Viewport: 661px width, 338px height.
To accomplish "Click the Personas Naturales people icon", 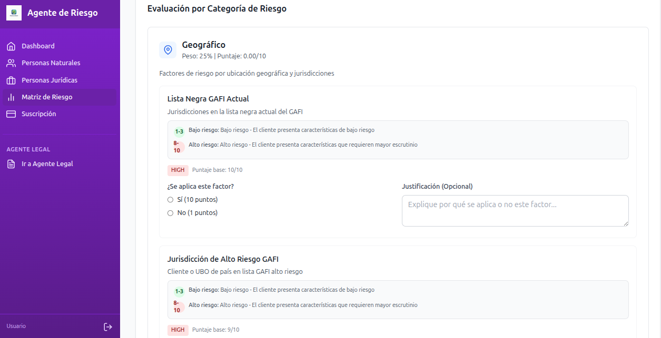I will [11, 63].
